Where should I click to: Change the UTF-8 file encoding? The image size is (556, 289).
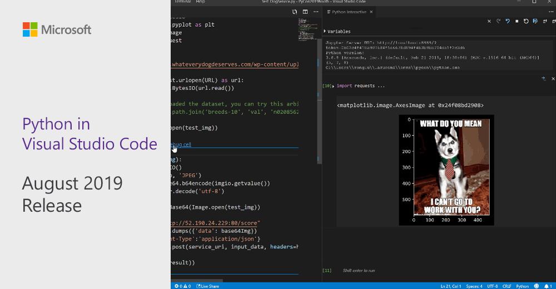(493, 286)
